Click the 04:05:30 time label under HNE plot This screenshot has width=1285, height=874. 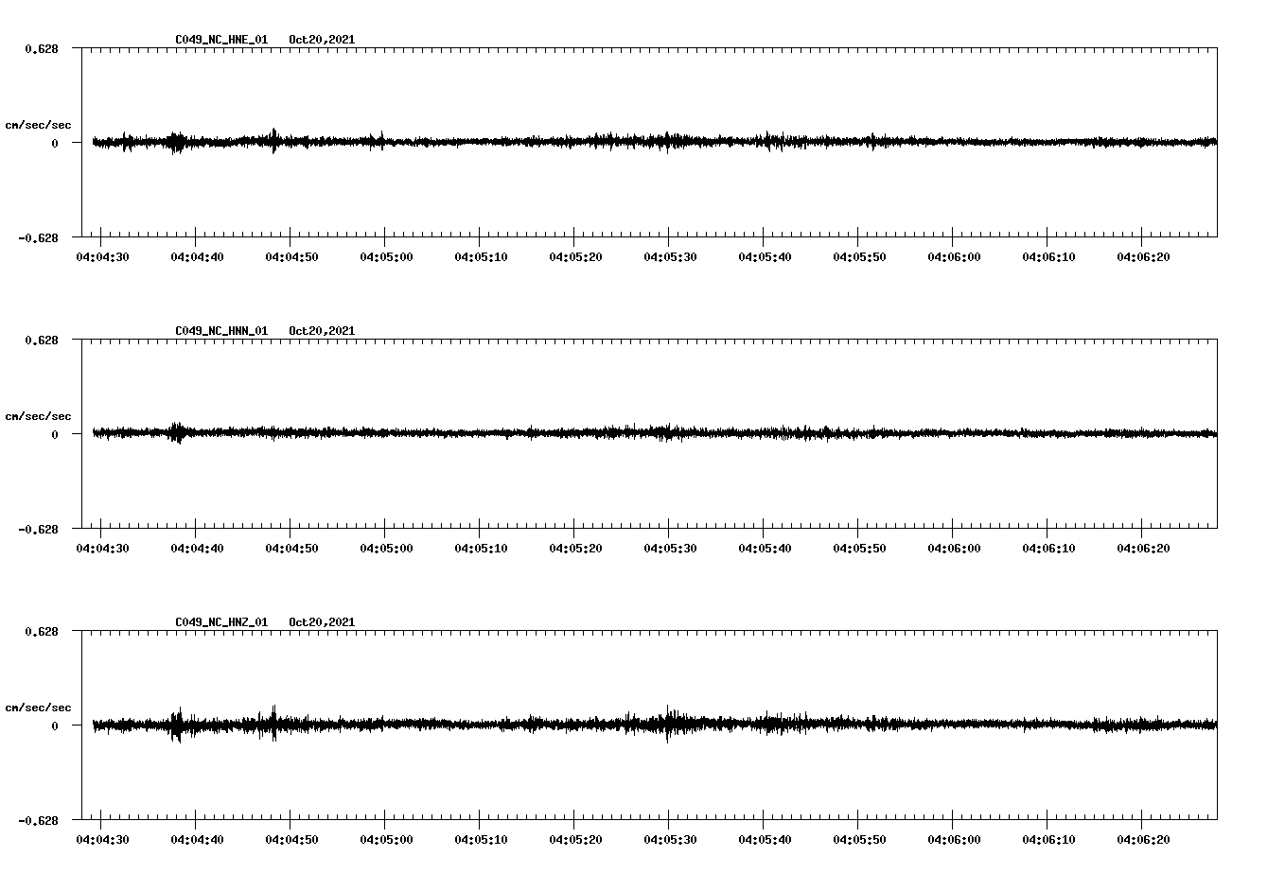coord(670,257)
